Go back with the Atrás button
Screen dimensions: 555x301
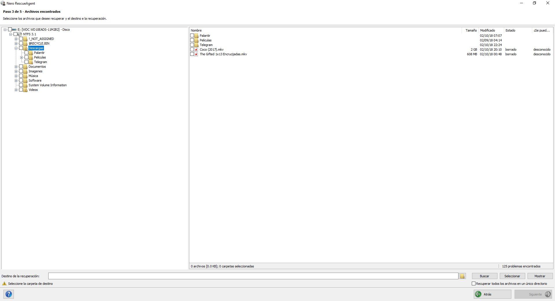pos(492,294)
